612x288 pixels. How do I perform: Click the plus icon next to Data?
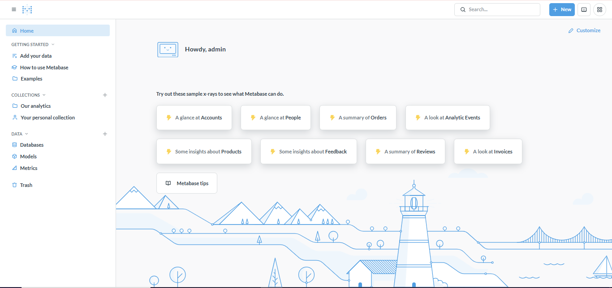pyautogui.click(x=105, y=134)
